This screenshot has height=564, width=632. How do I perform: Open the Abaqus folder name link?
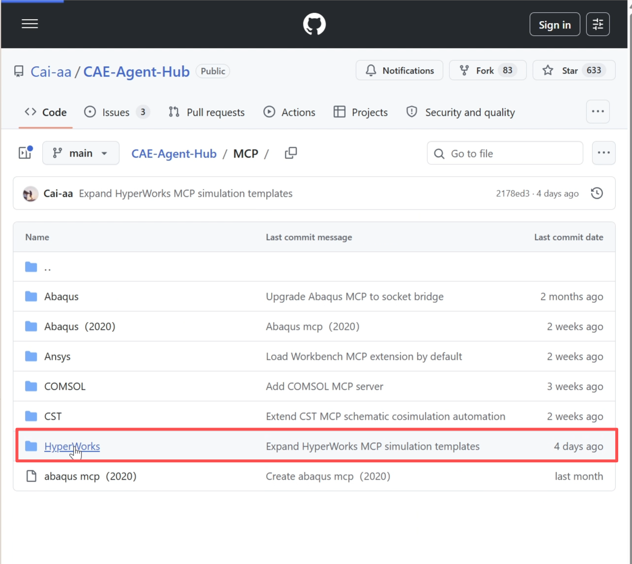click(x=61, y=296)
